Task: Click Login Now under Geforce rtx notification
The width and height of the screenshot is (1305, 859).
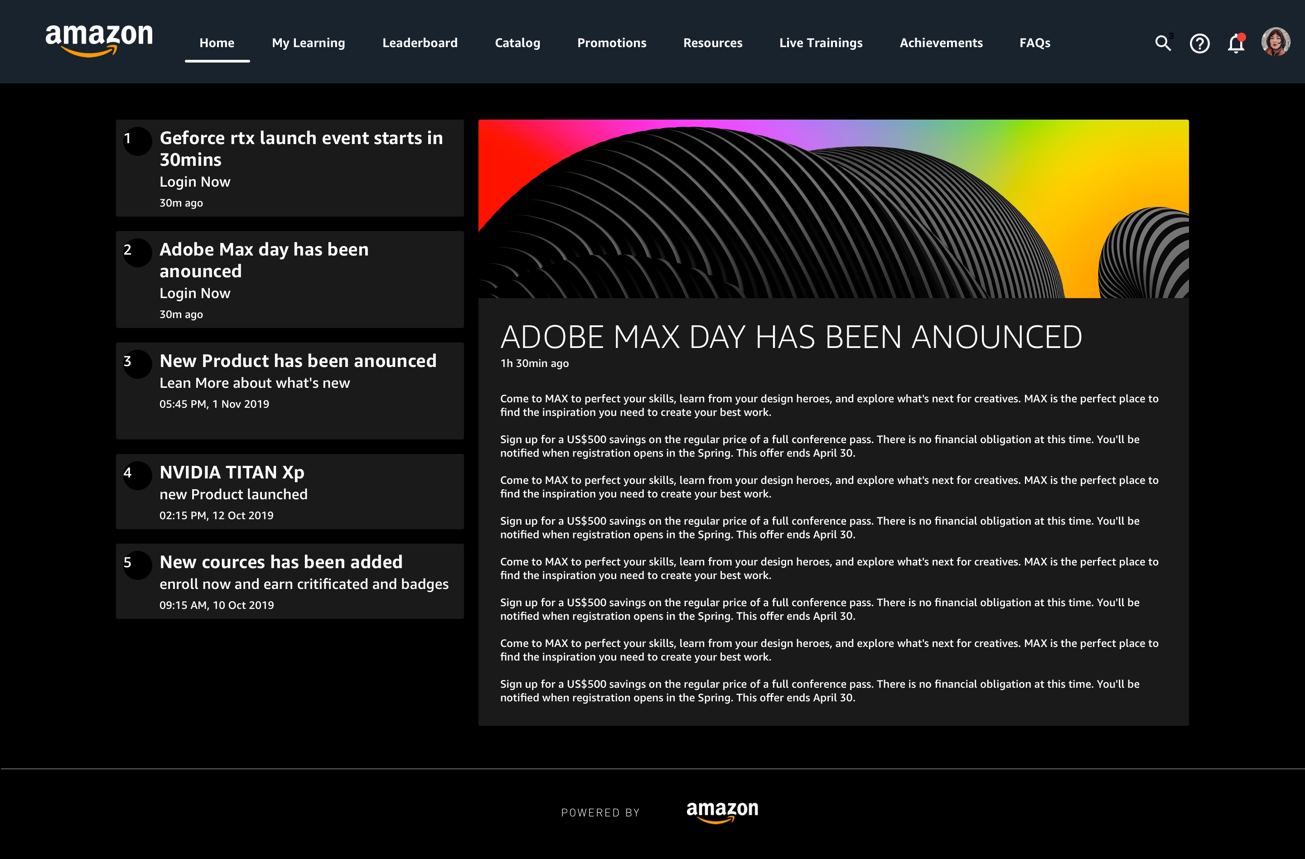Action: pos(195,182)
